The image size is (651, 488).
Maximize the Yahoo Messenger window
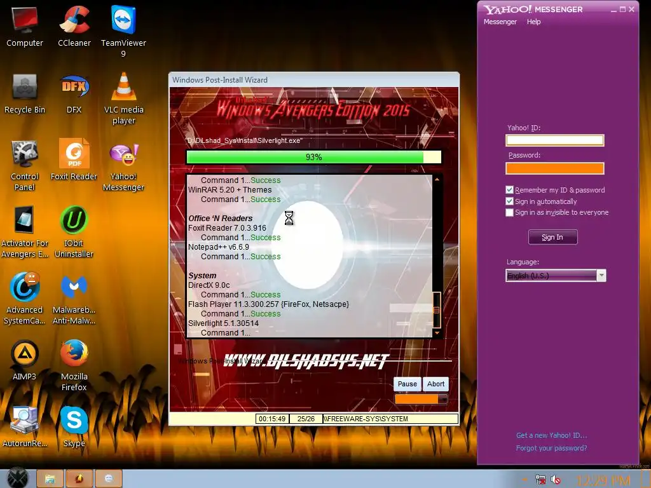click(x=622, y=10)
